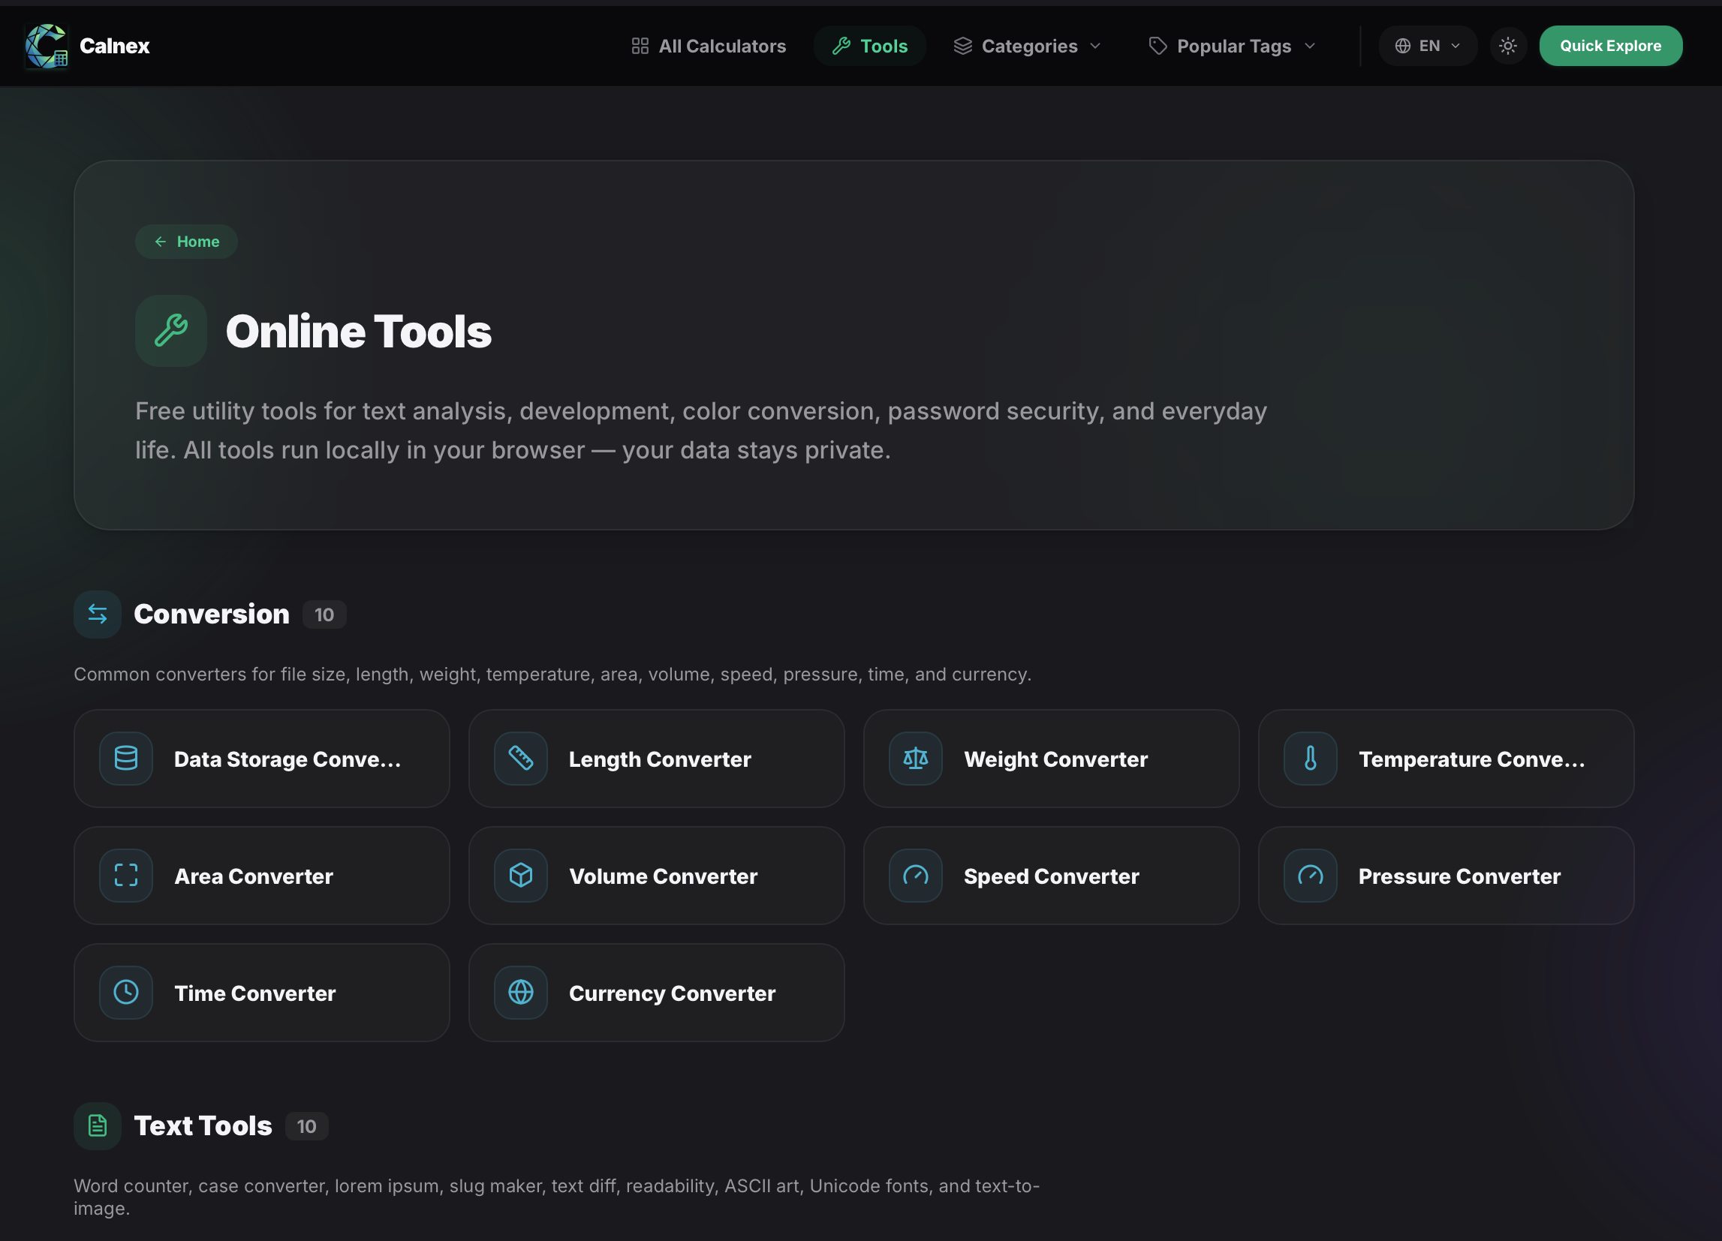Click the Calnex brand name
The image size is (1722, 1241).
coord(115,46)
